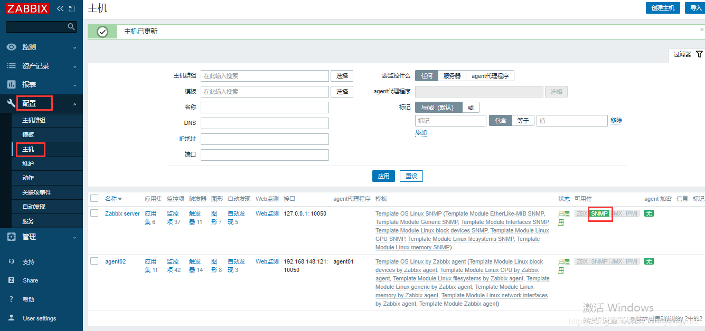Click the 重设 filter button

click(411, 176)
